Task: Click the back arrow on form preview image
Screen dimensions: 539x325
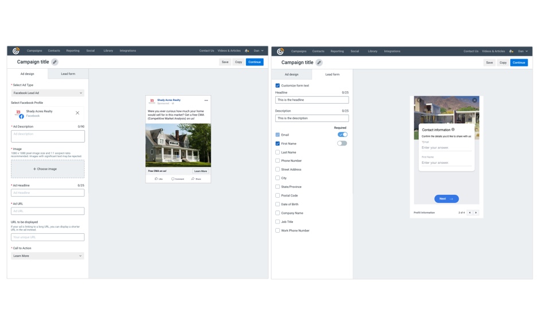Action: tap(419, 100)
